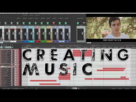Click the volume knob on Viola Shorts track

pyautogui.click(x=11, y=61)
